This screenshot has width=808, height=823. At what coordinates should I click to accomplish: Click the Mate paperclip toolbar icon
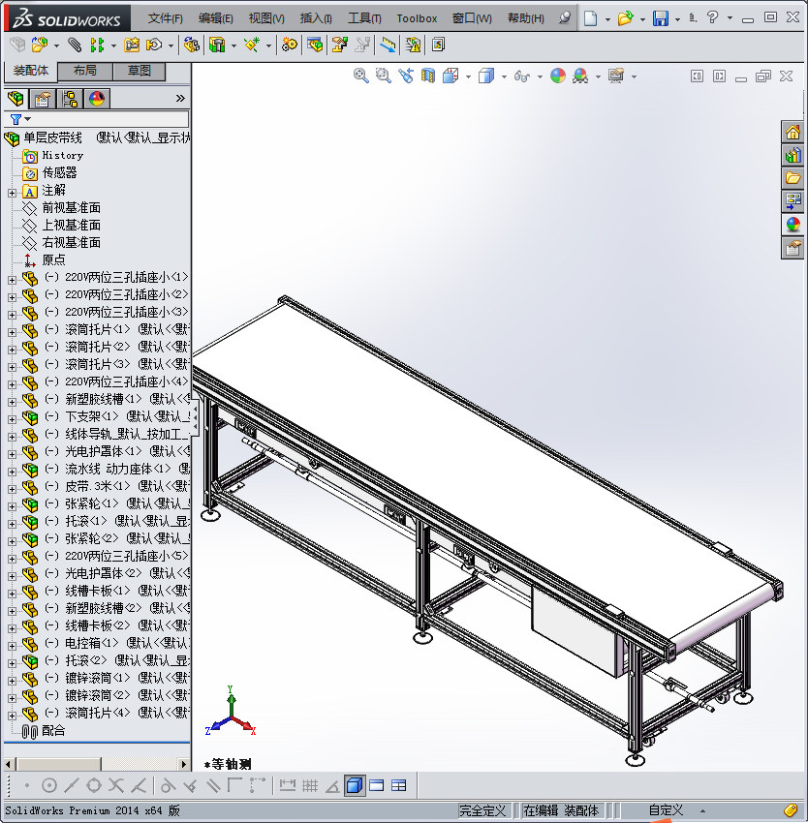75,46
